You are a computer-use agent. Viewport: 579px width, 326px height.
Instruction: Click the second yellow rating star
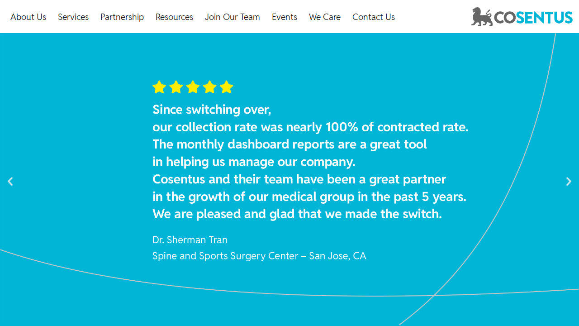176,87
